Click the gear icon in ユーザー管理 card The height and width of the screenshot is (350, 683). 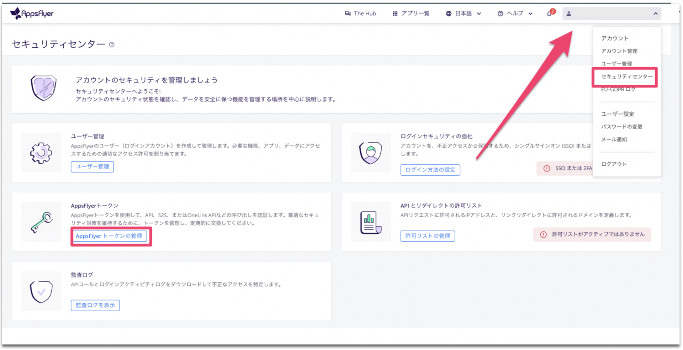[x=41, y=153]
